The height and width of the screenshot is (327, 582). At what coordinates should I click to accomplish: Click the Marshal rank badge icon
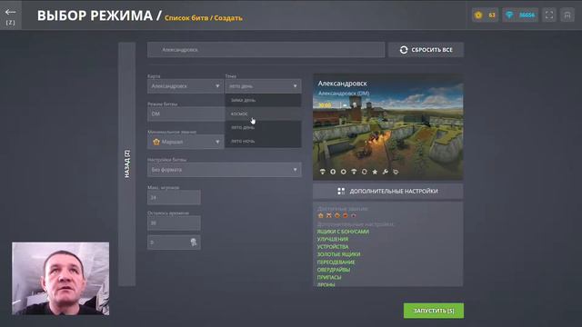pyautogui.click(x=156, y=142)
